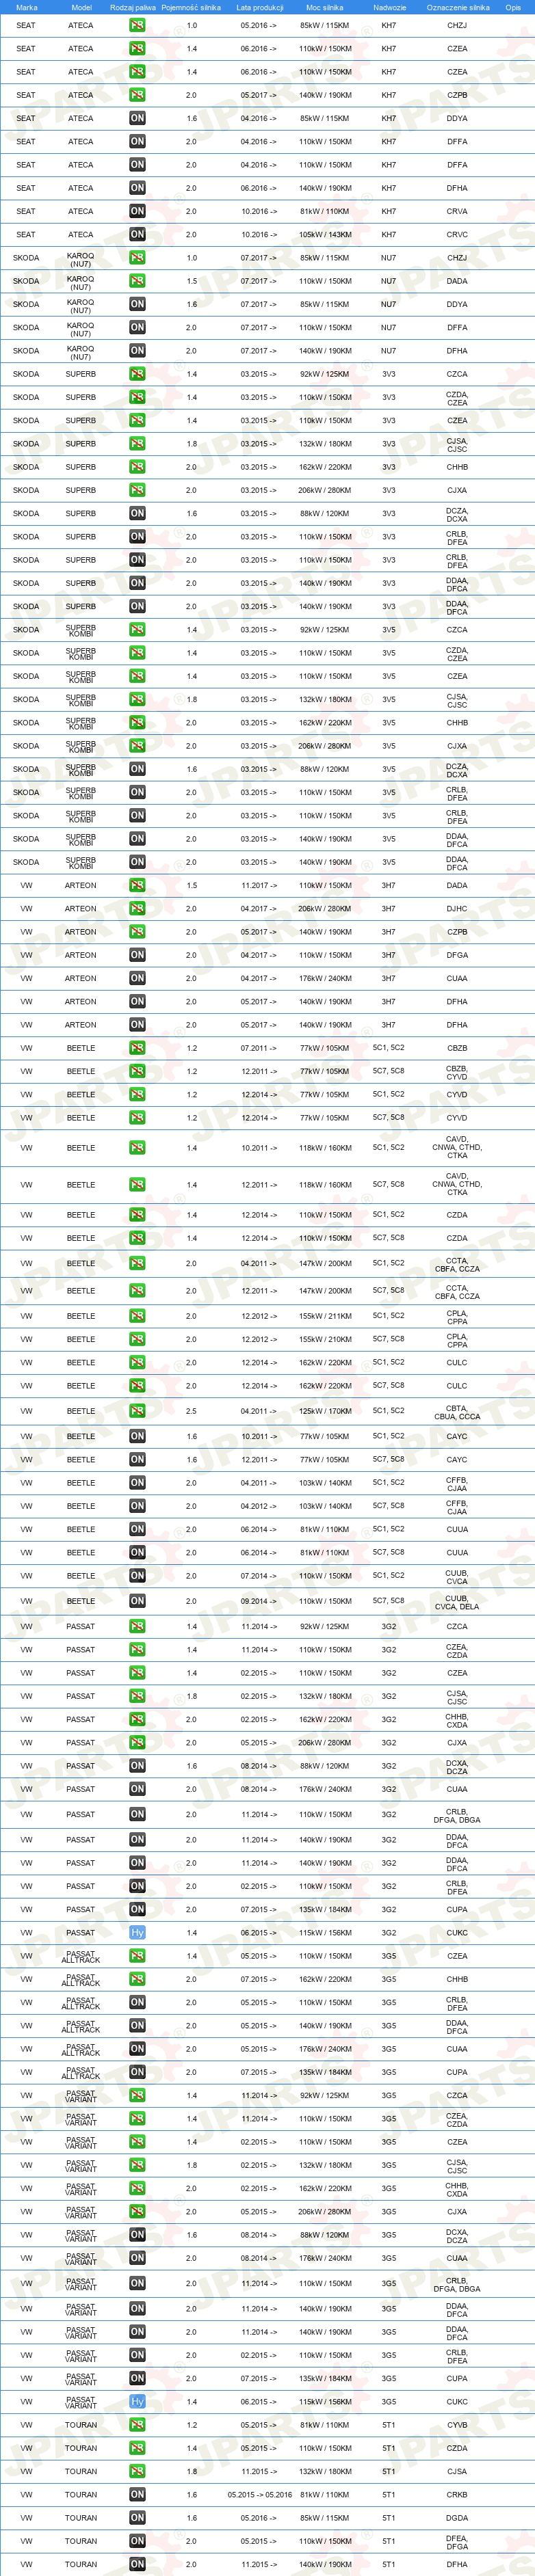This screenshot has height=2576, width=535.
Task: Select SKODA KAROQ (NU7) model cell in DADA row
Action: coord(80,281)
